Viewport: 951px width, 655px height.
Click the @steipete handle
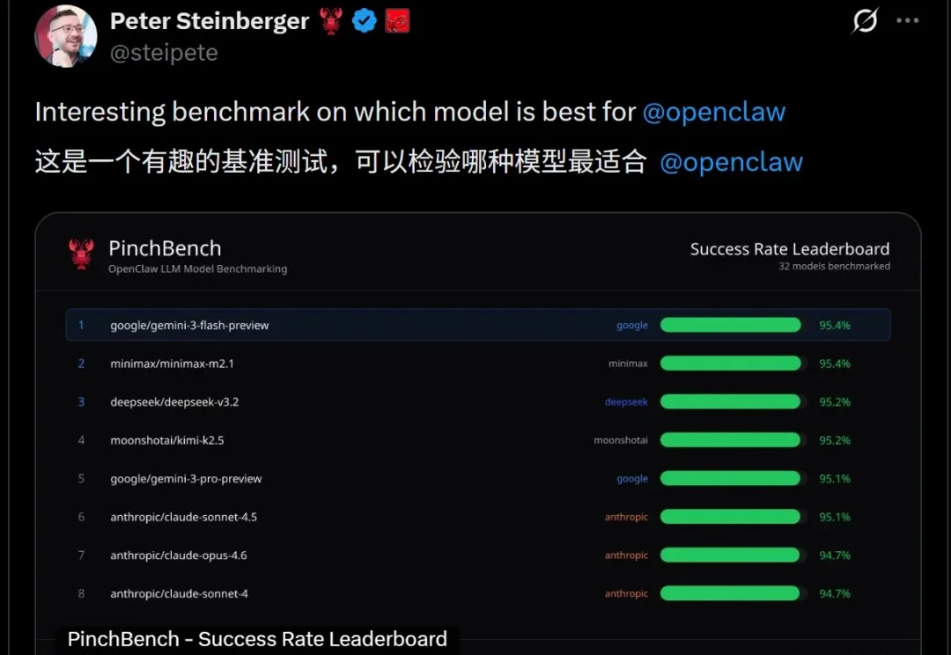162,53
